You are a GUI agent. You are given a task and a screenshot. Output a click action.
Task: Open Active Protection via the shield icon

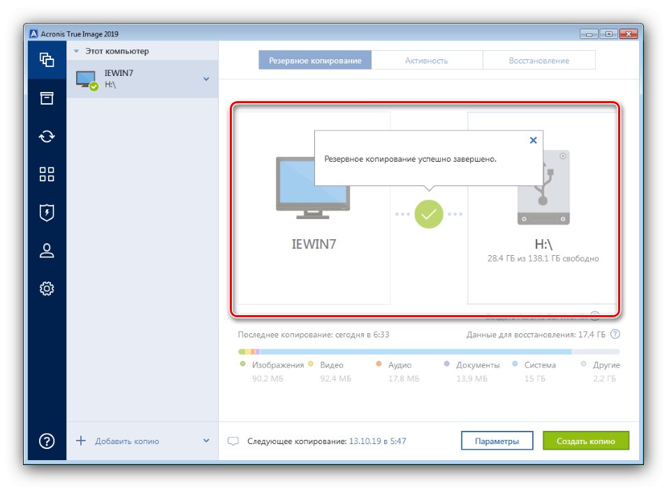coord(46,213)
